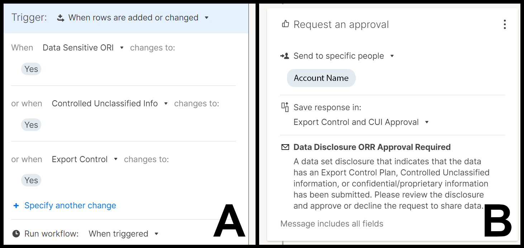Screen dimensions: 524x248
Task: Edit the Data Disclosure ORR Approval Required subject
Action: (372, 147)
